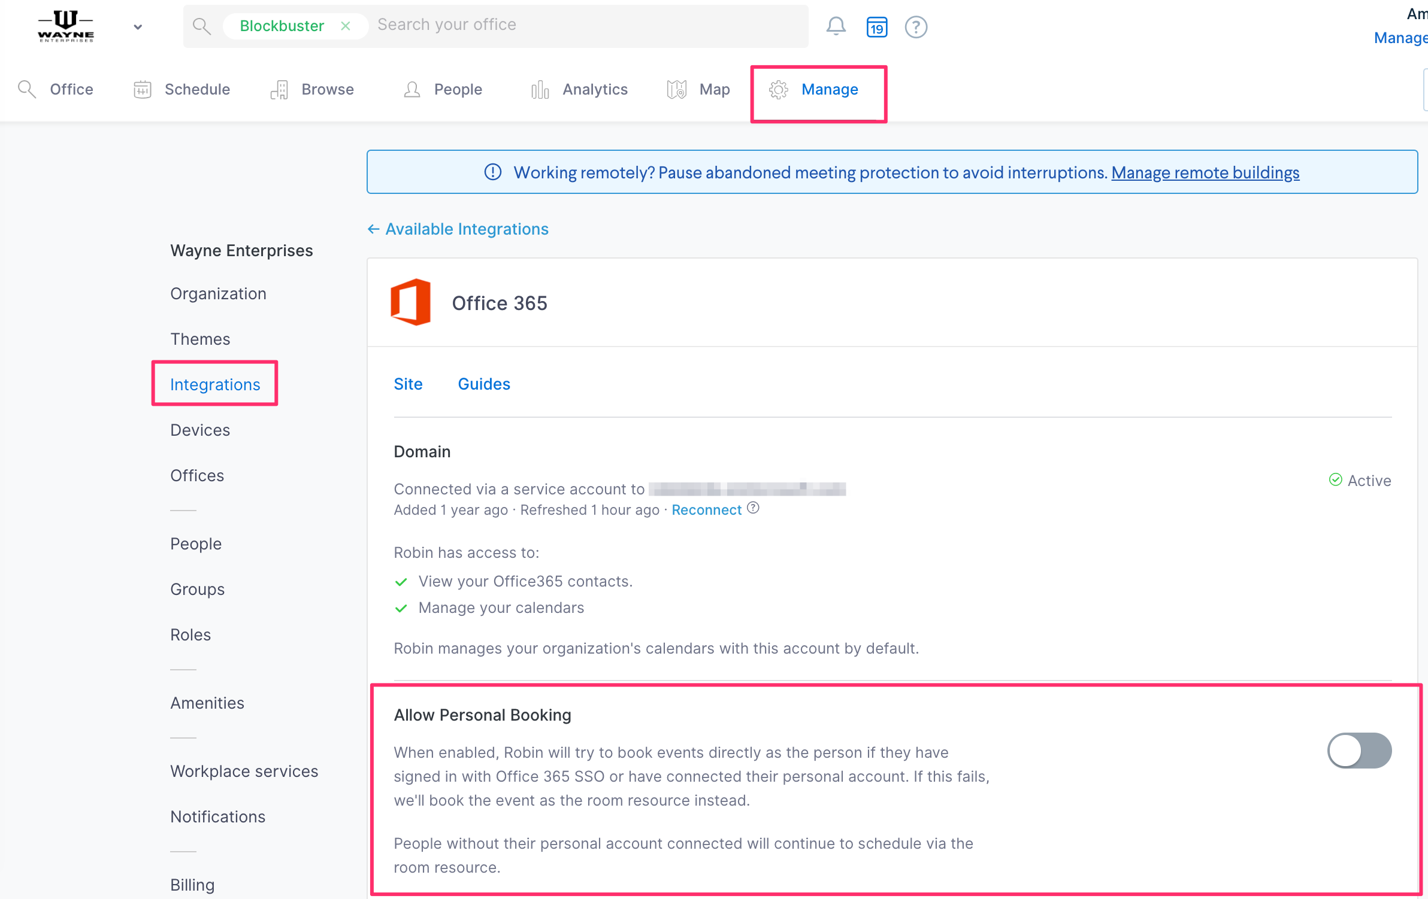Open the Guides tab
Viewport: 1428px width, 899px height.
point(484,384)
